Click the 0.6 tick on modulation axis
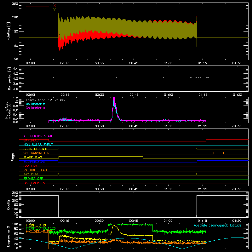Viewport: 252px width, 252px height. click(x=16, y=110)
